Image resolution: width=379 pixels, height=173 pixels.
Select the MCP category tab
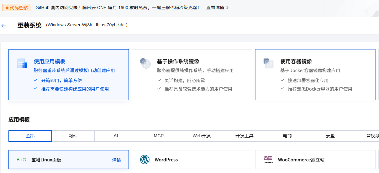(159, 136)
